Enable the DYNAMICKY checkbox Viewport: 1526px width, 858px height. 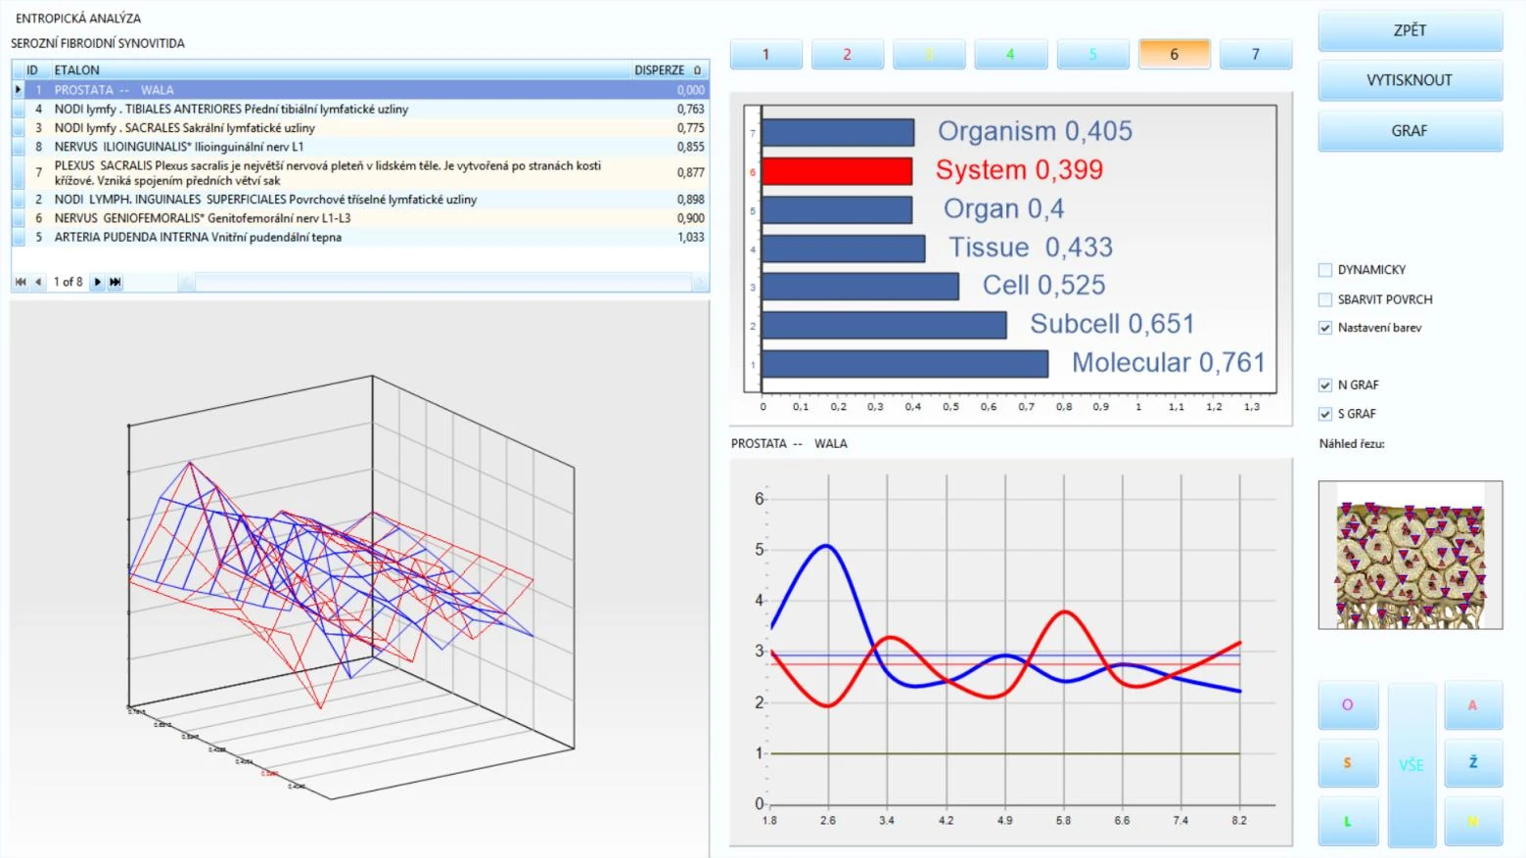click(1325, 270)
